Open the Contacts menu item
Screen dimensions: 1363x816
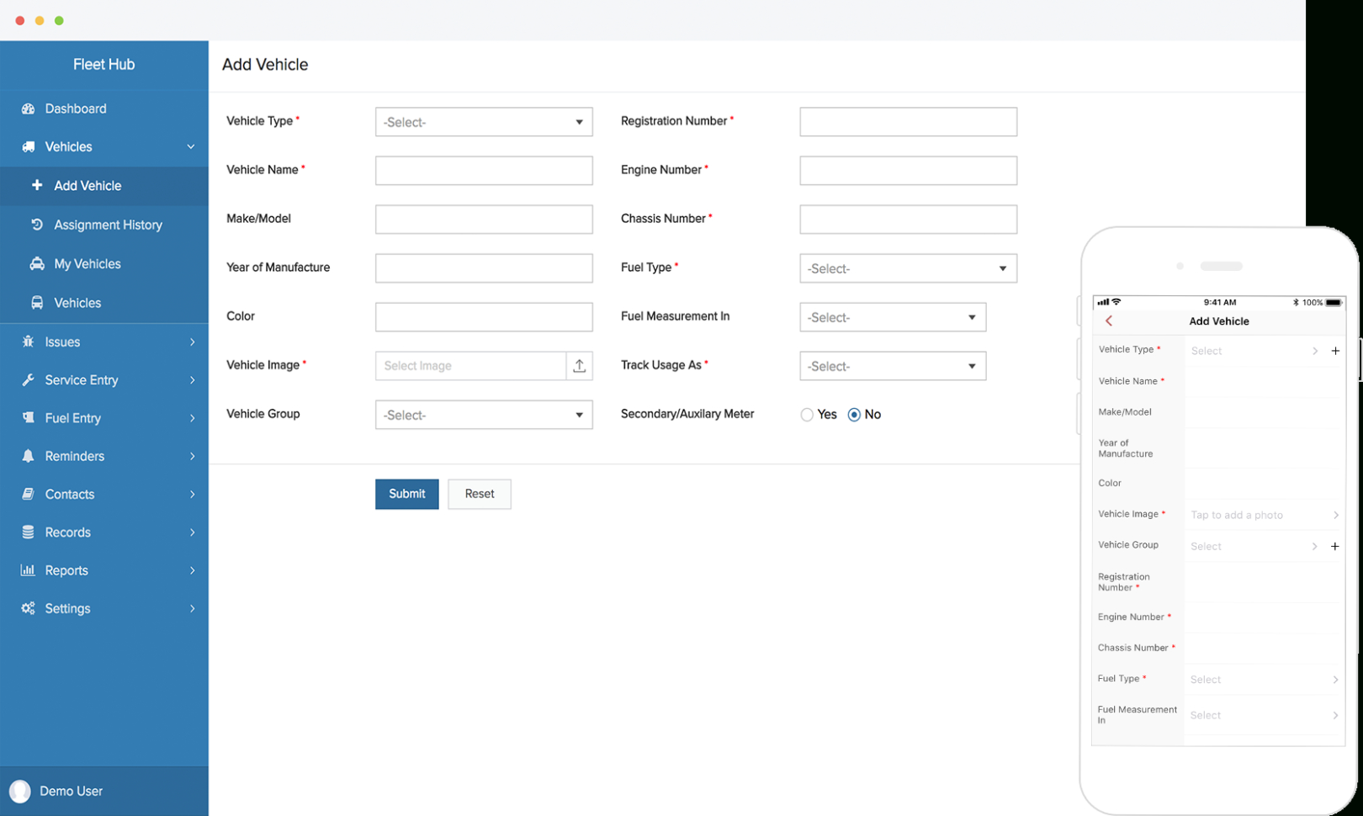pyautogui.click(x=68, y=494)
